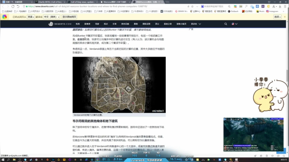Image resolution: width=289 pixels, height=162 pixels.
Task: Open the Windows Start menu
Action: click(x=3, y=160)
